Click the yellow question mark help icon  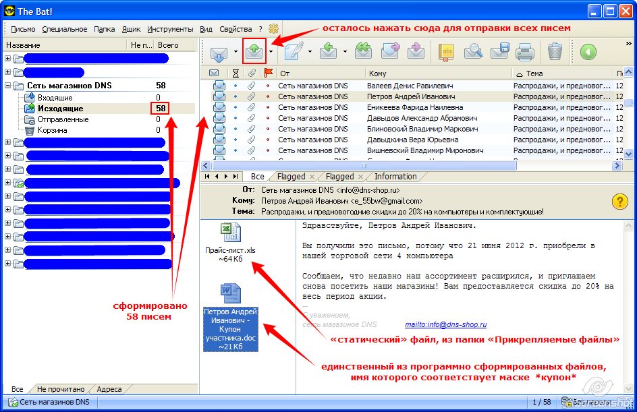click(x=620, y=201)
